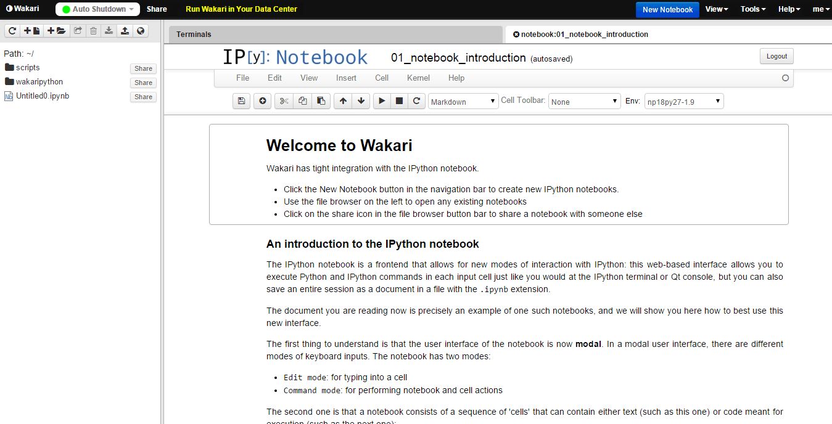The image size is (832, 424).
Task: Click the New Notebook button
Action: 667,9
